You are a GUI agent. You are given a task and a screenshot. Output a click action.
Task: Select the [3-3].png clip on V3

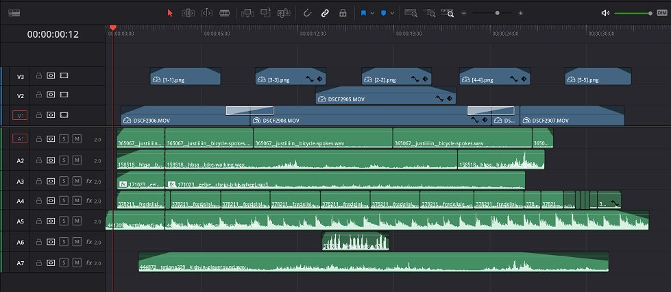coord(291,76)
